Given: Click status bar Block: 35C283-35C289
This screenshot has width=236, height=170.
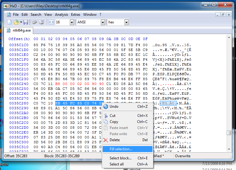Looking at the screenshot, I should [62, 156].
